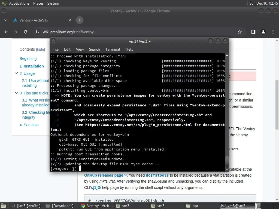
Task: Click the terminal scrollbar thumb
Action: (x=227, y=162)
